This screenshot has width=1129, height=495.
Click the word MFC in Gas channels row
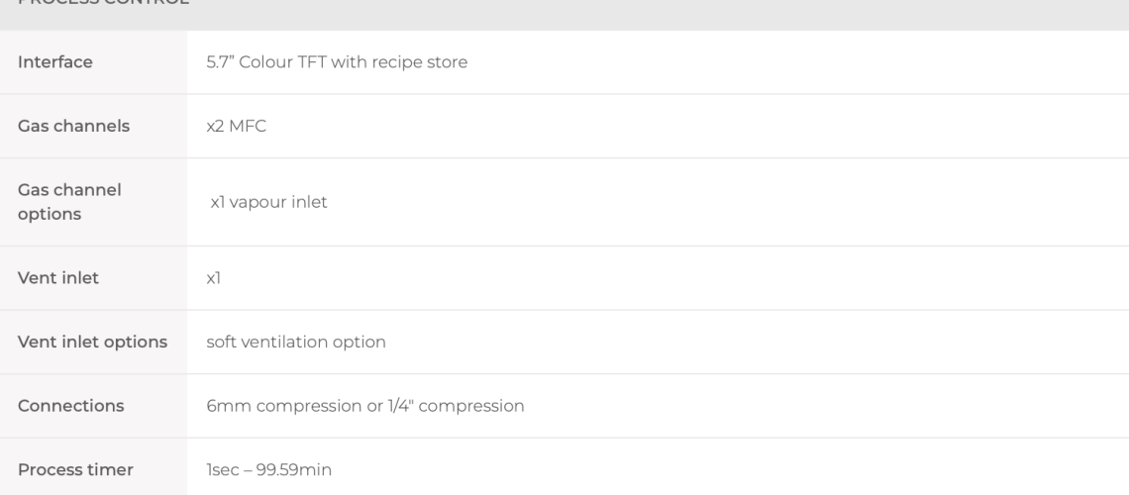point(248,126)
